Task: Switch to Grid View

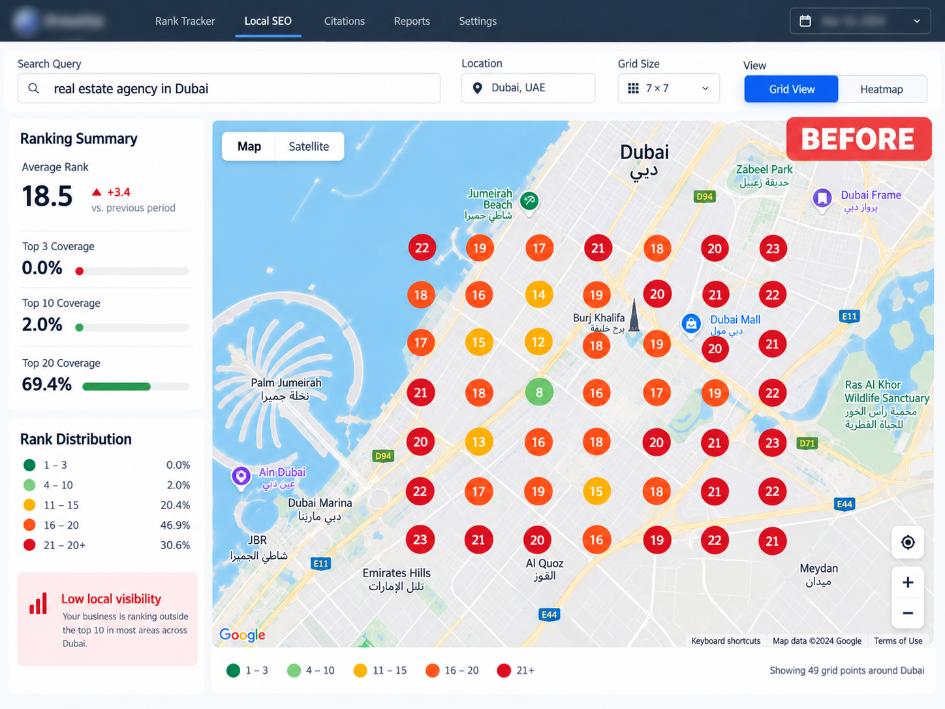Action: click(792, 89)
